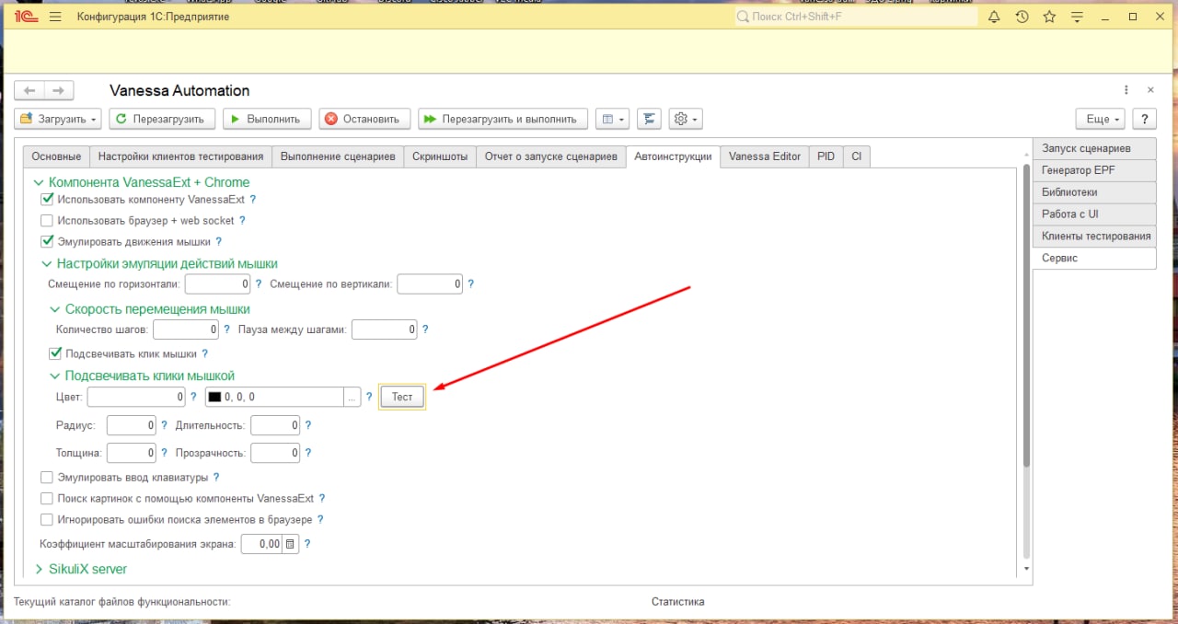The image size is (1178, 624).
Task: Switch to Настройки клиентов тестирования tab
Action: click(x=181, y=156)
